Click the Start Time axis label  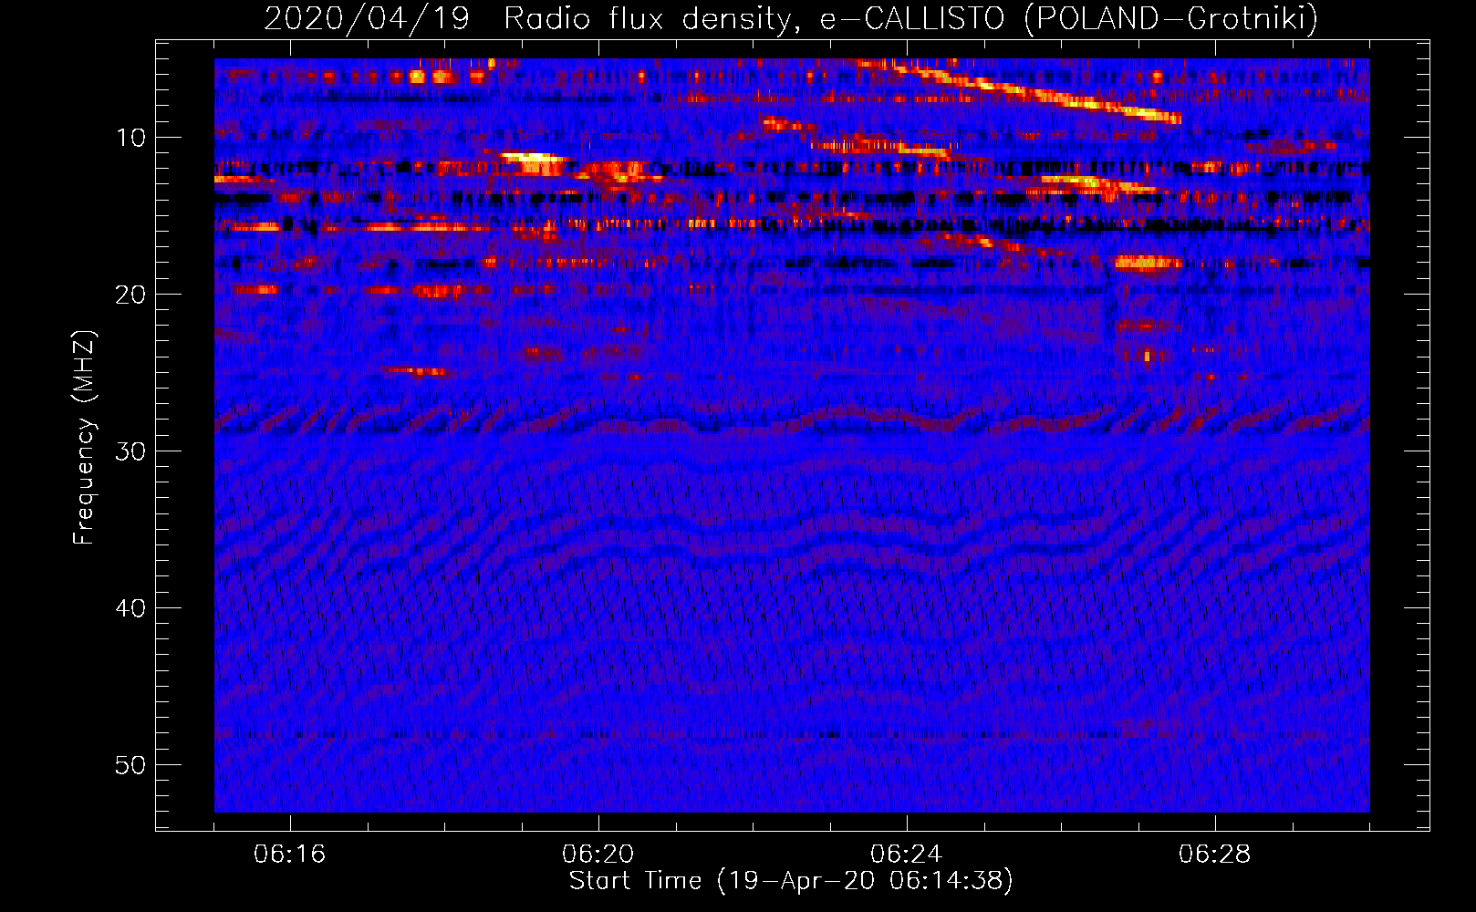click(791, 881)
